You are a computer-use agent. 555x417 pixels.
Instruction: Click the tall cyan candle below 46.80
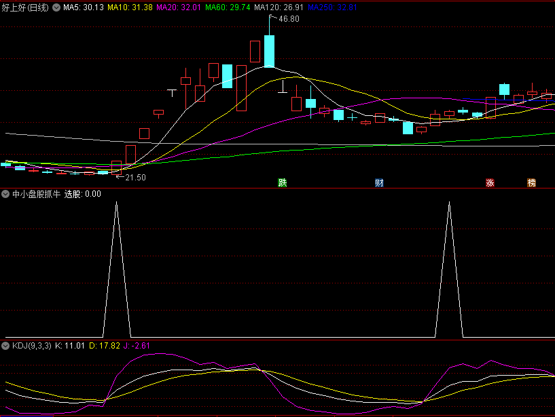[x=270, y=51]
